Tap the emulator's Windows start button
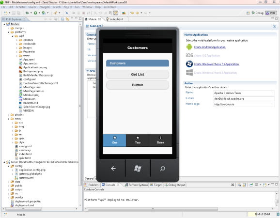The image size is (280, 218). coord(138,169)
